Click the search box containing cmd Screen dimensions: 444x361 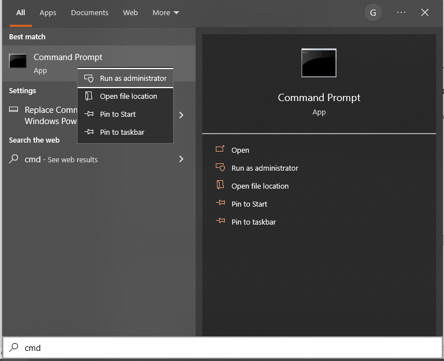[223, 348]
